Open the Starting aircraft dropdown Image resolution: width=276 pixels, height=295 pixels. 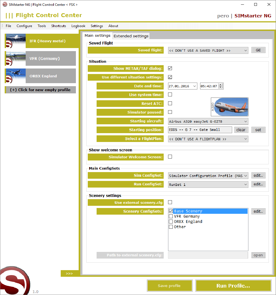[208, 121]
